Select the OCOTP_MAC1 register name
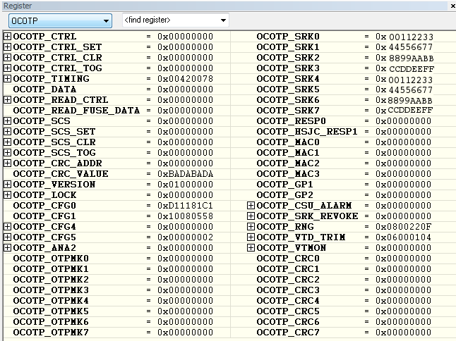 pos(288,153)
